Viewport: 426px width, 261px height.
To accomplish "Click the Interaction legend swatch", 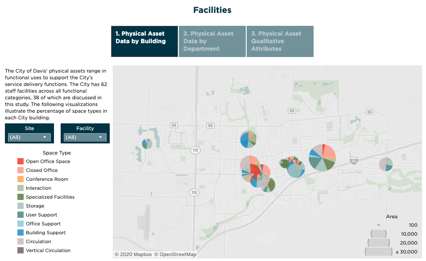I will click(x=21, y=188).
